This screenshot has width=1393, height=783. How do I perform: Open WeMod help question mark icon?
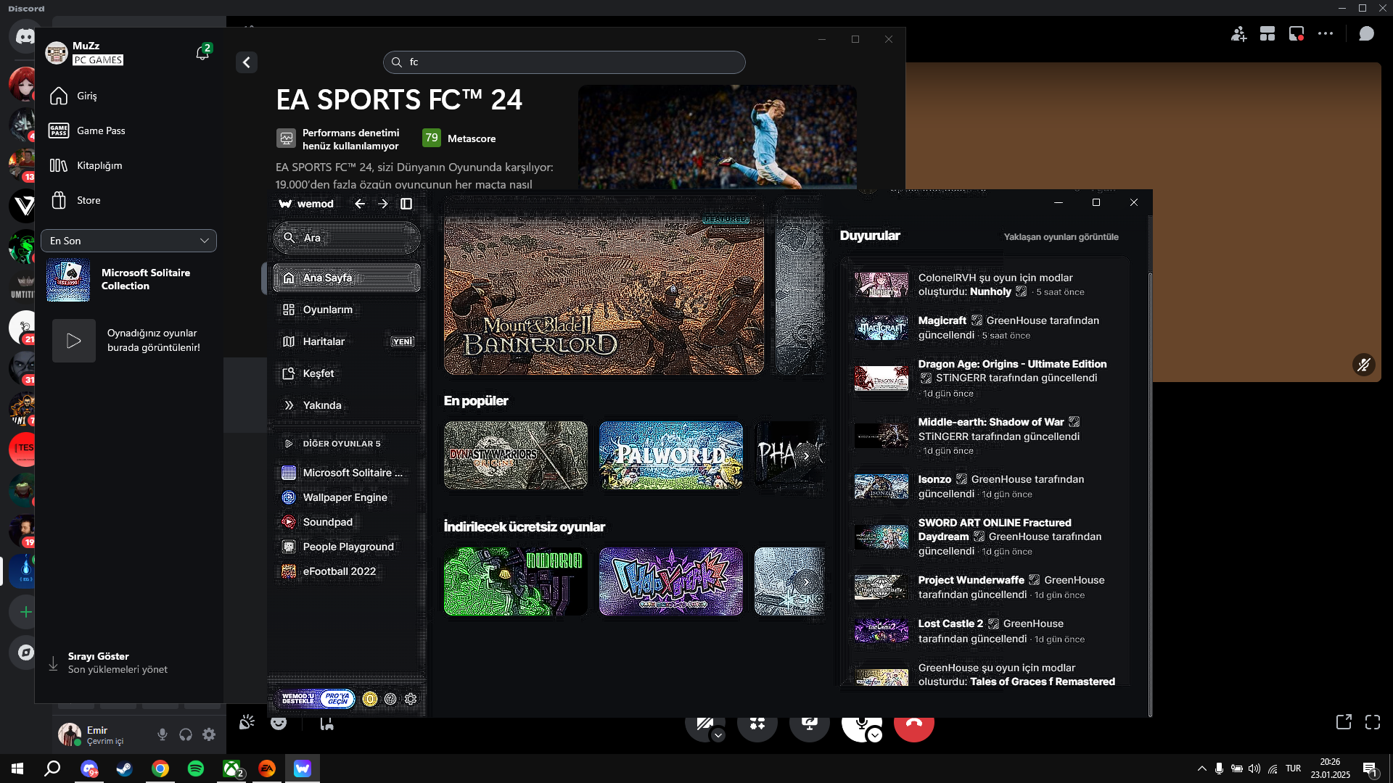[x=390, y=699]
